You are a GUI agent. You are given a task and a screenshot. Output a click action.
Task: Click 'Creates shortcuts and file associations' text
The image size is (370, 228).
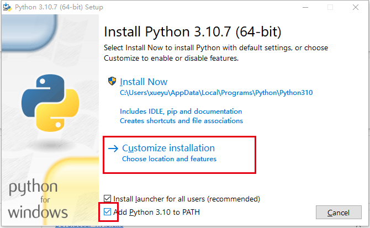point(181,121)
